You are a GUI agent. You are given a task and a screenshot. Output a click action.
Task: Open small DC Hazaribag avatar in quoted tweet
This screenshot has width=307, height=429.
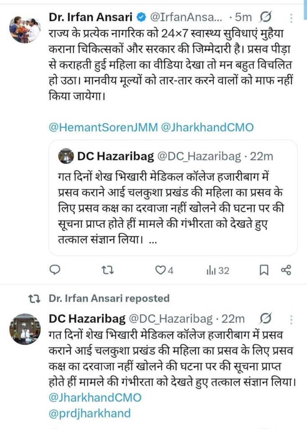coord(66,157)
